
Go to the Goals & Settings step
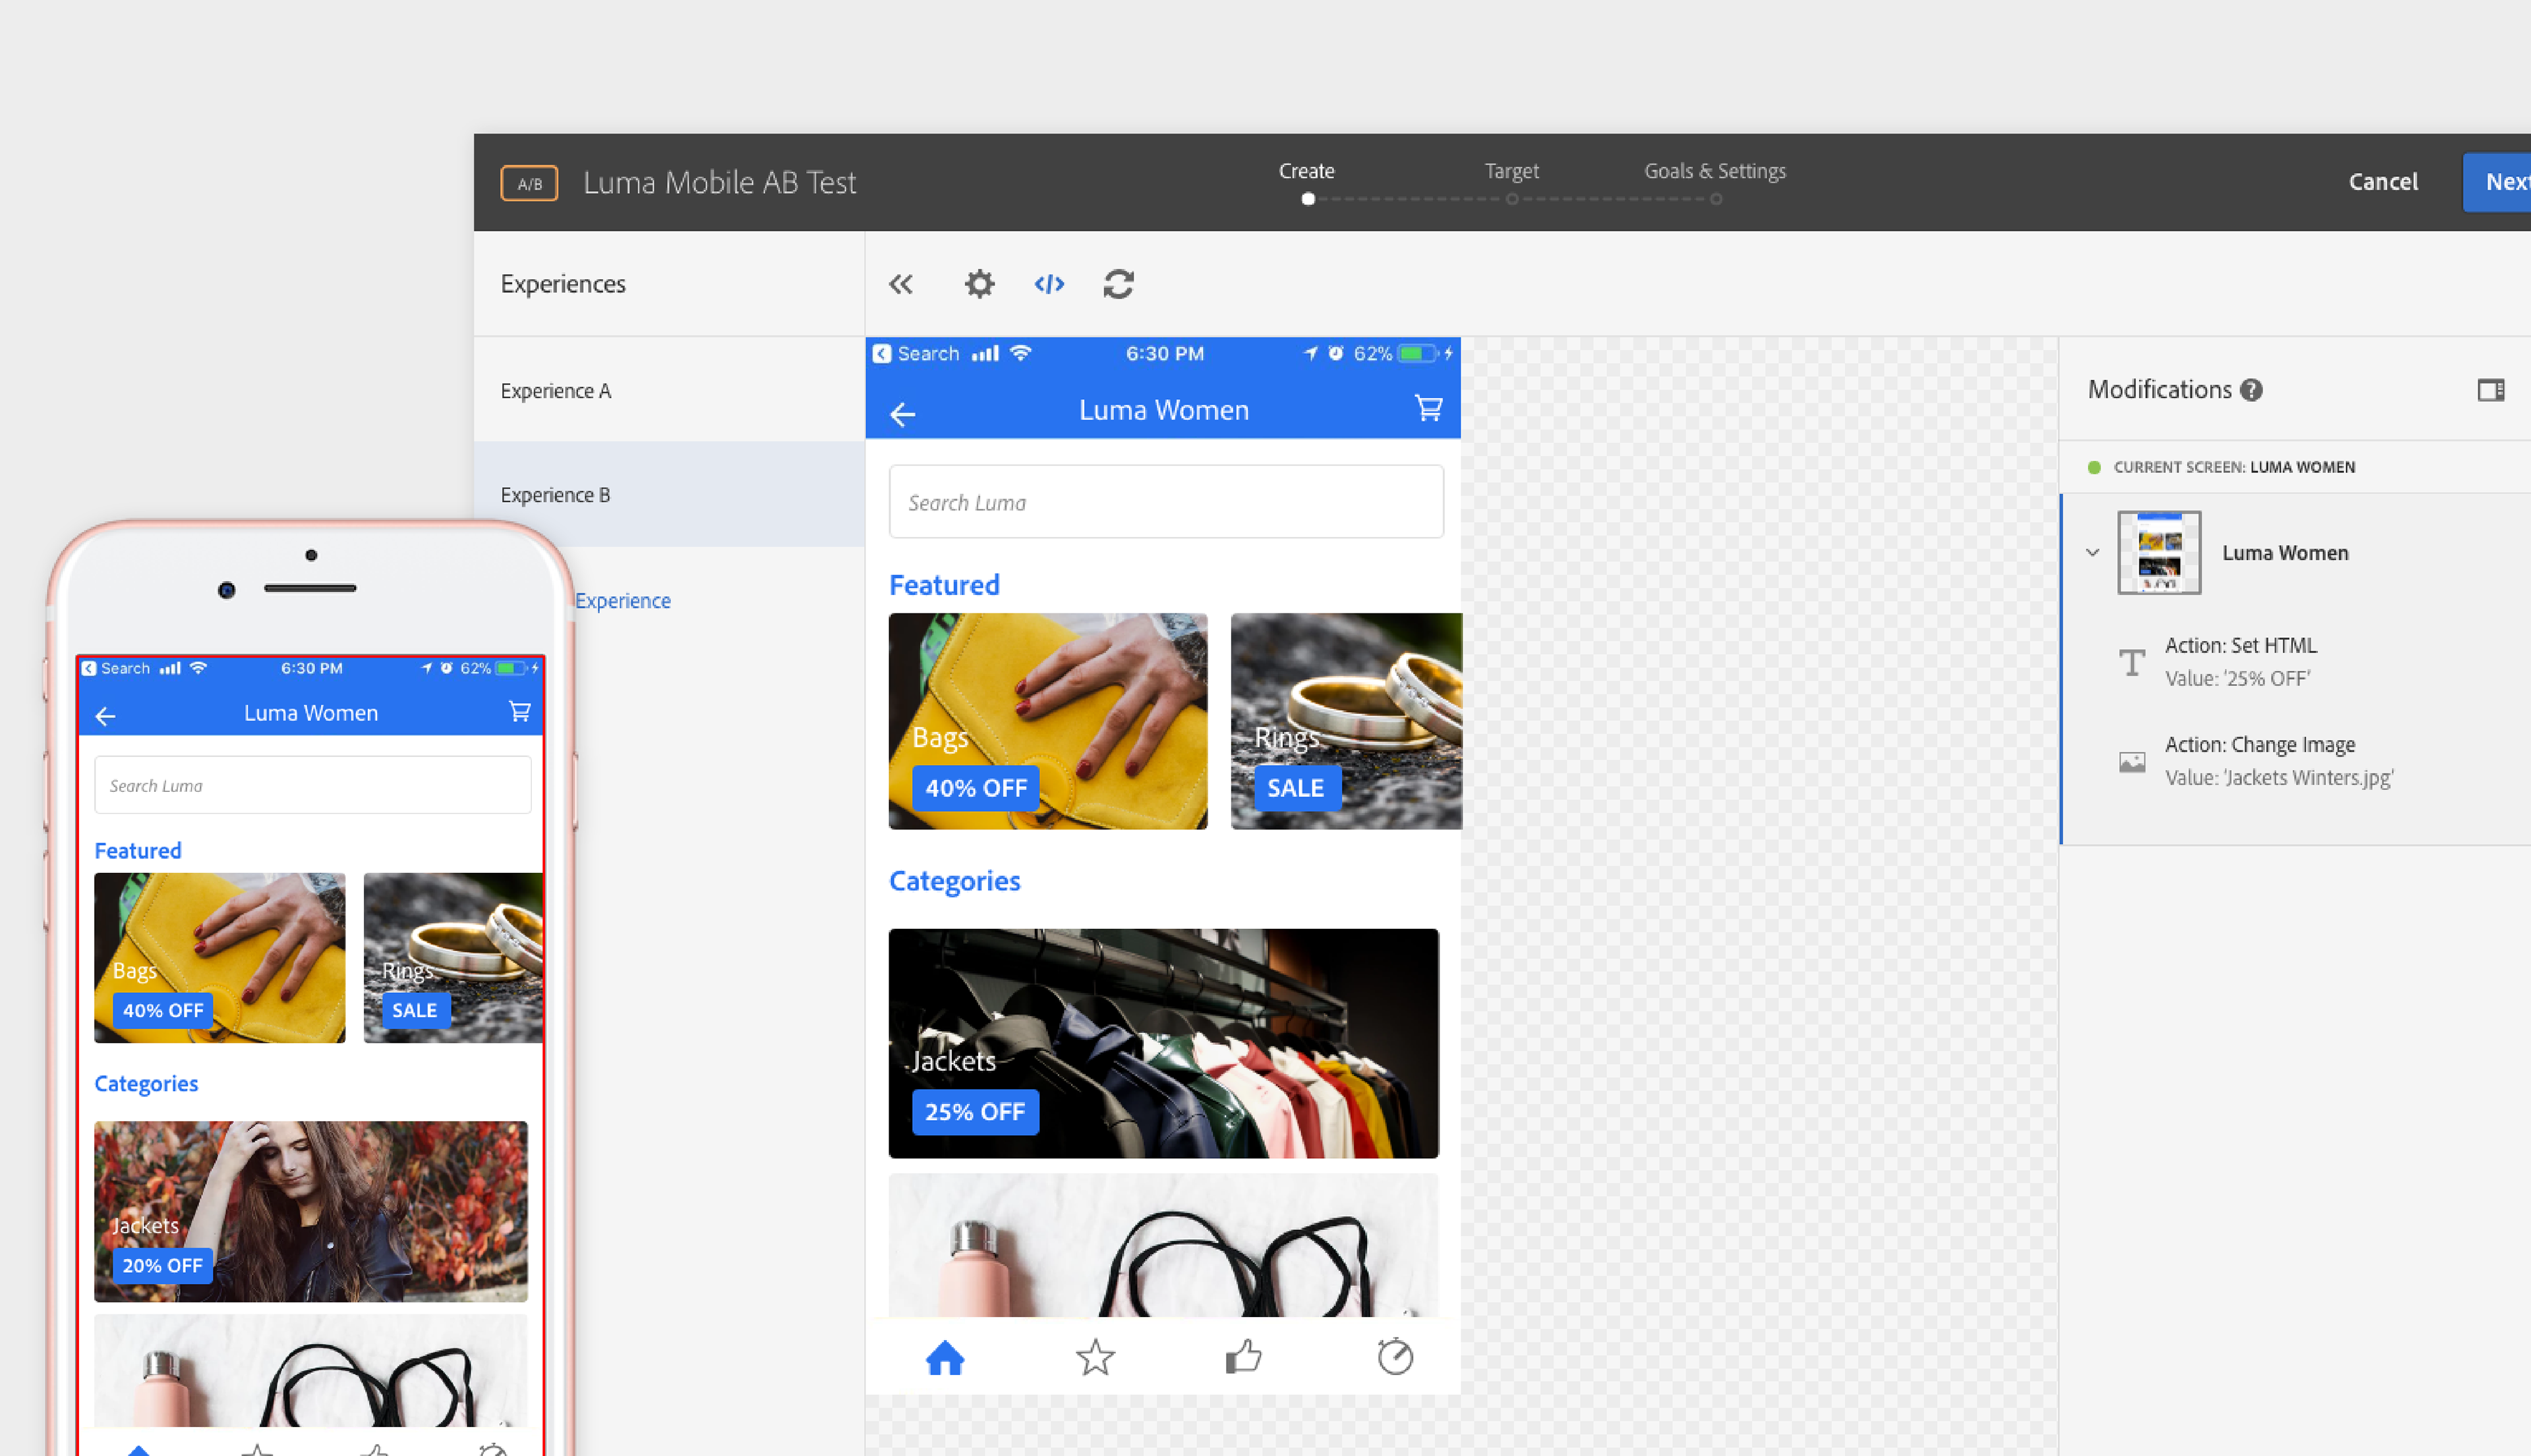coord(1714,172)
